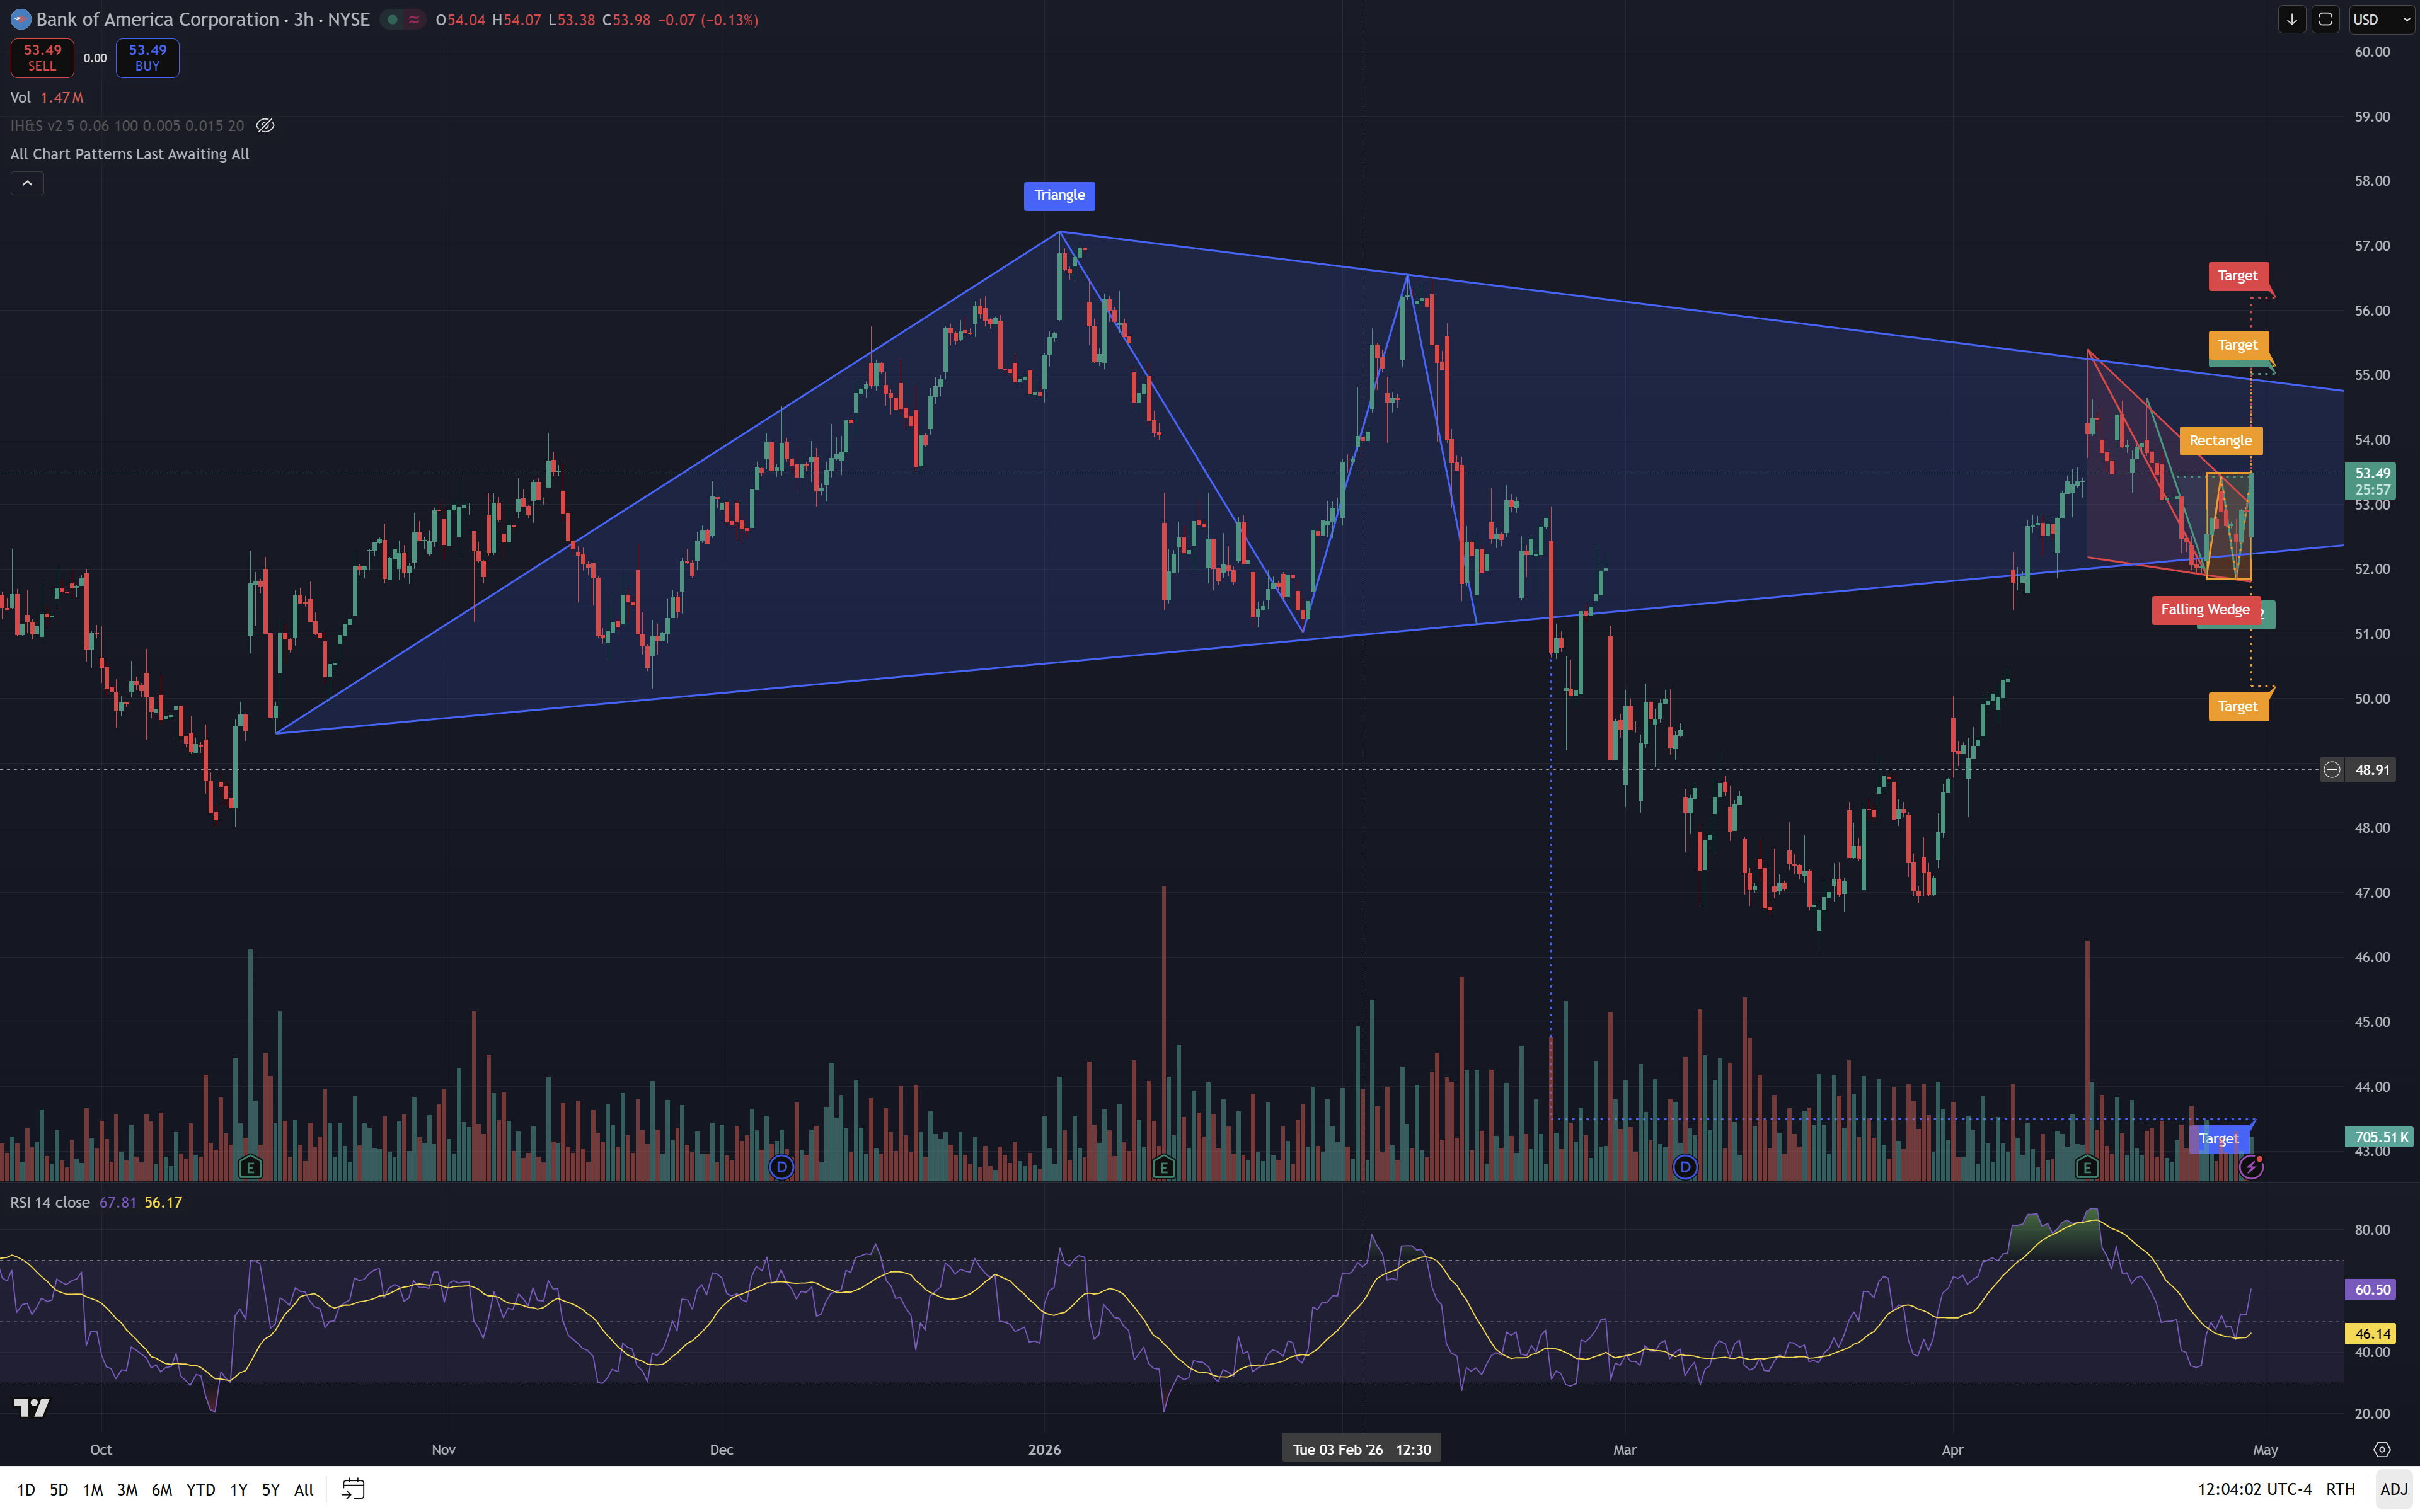This screenshot has height=1512, width=2420.
Task: Select the 6M time range
Action: pyautogui.click(x=162, y=1490)
